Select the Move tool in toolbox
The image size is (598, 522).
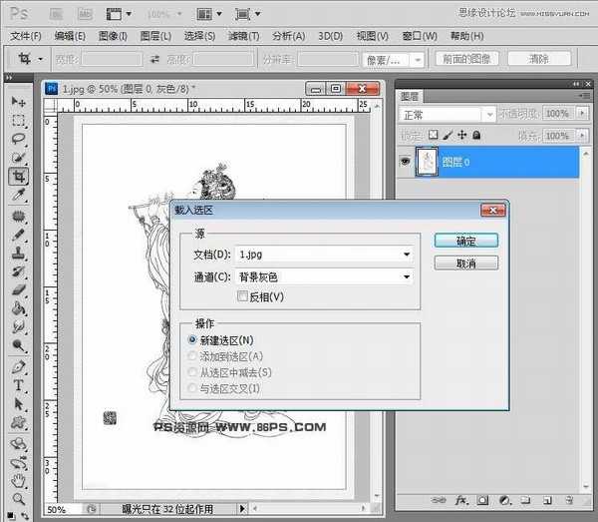pos(18,102)
